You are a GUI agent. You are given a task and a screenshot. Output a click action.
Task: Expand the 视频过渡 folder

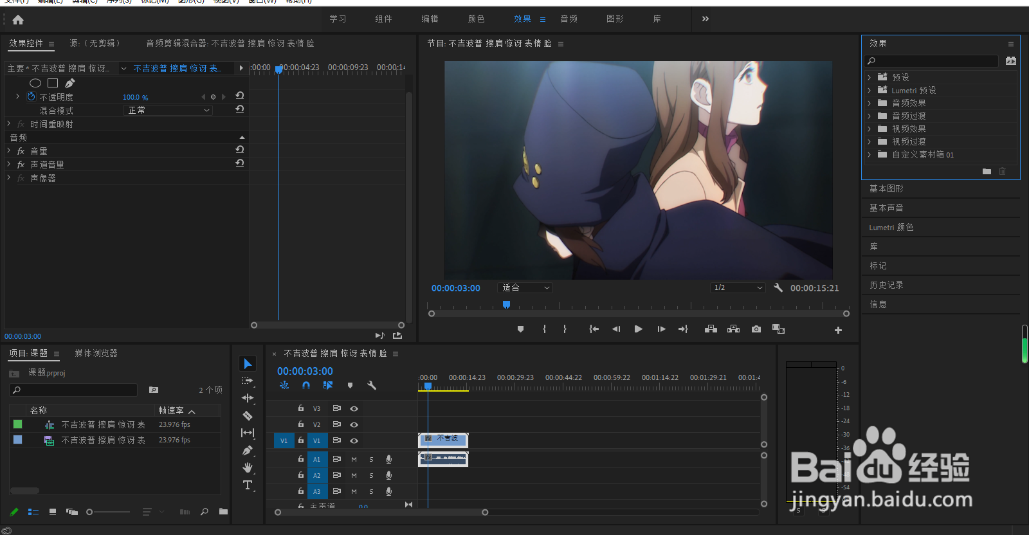870,141
